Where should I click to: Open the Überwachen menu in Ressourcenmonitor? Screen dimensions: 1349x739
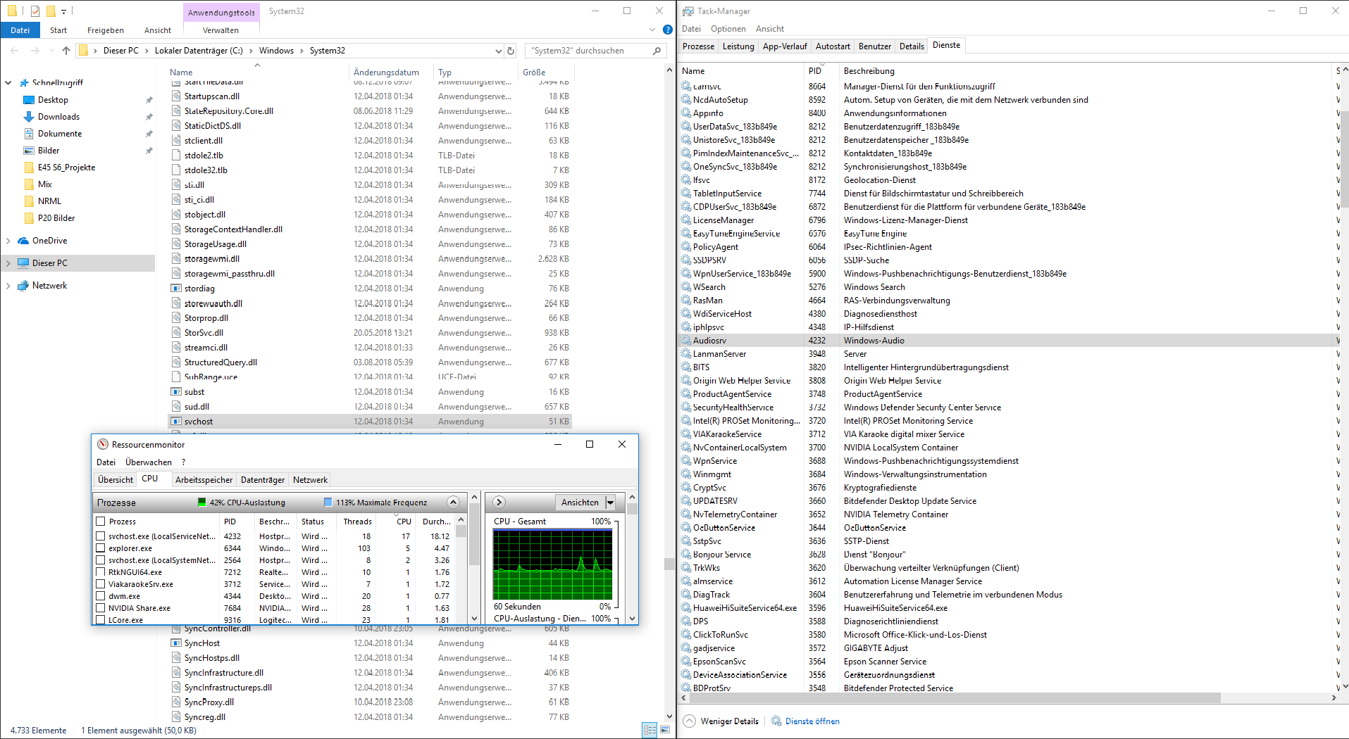tap(149, 462)
